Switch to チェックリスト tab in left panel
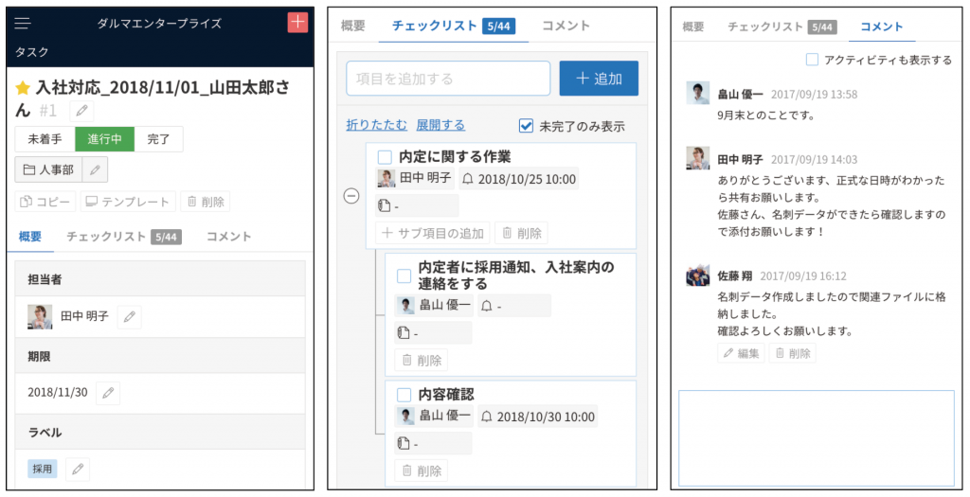Viewport: 970px width, 497px height. (106, 237)
